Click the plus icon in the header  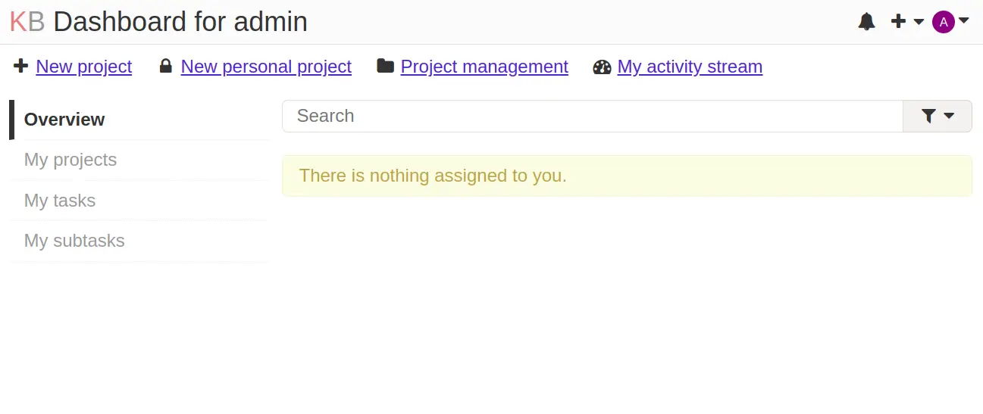(x=898, y=21)
